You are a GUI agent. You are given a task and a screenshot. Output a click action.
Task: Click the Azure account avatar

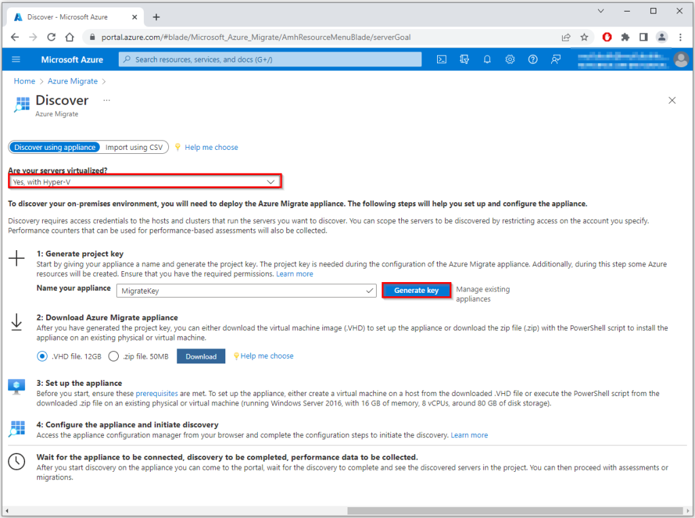681,60
